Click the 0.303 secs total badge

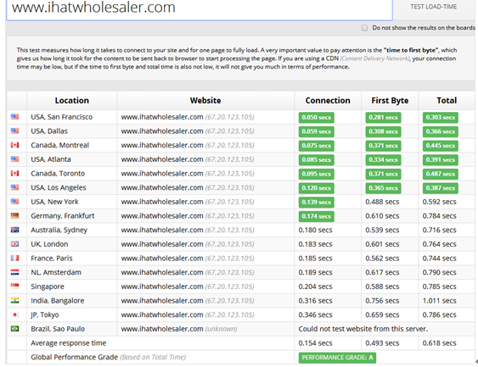[440, 118]
